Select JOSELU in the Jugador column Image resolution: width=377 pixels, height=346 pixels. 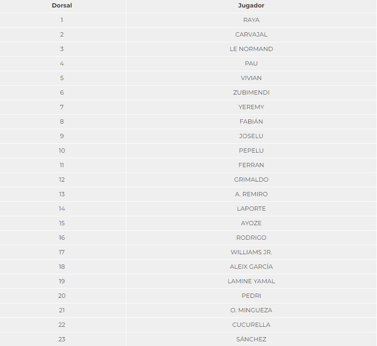[x=251, y=136]
